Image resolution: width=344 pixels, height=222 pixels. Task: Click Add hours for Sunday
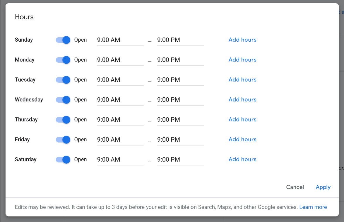point(242,40)
